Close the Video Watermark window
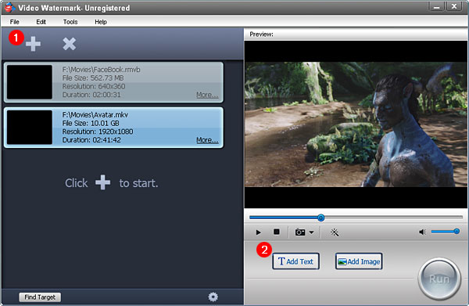This screenshot has height=306, width=469. tap(454, 6)
